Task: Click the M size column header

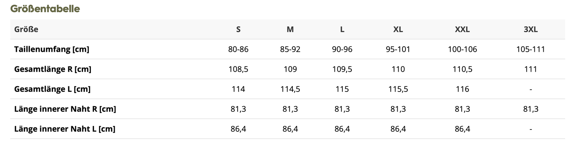Action: [x=290, y=29]
